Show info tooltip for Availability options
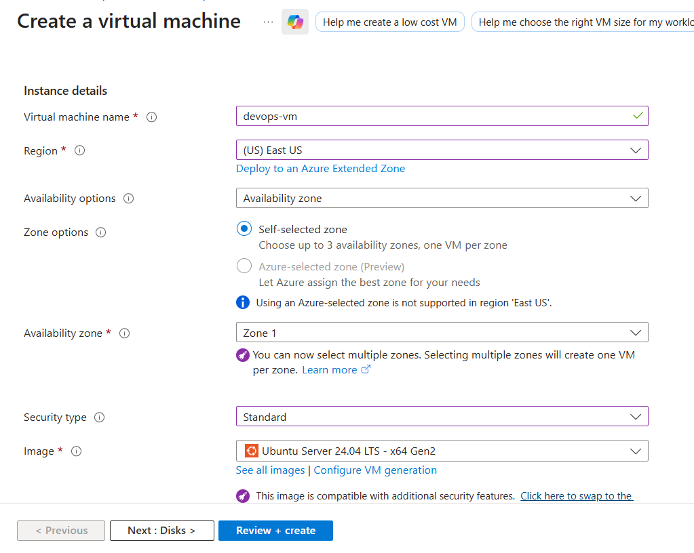 (129, 199)
